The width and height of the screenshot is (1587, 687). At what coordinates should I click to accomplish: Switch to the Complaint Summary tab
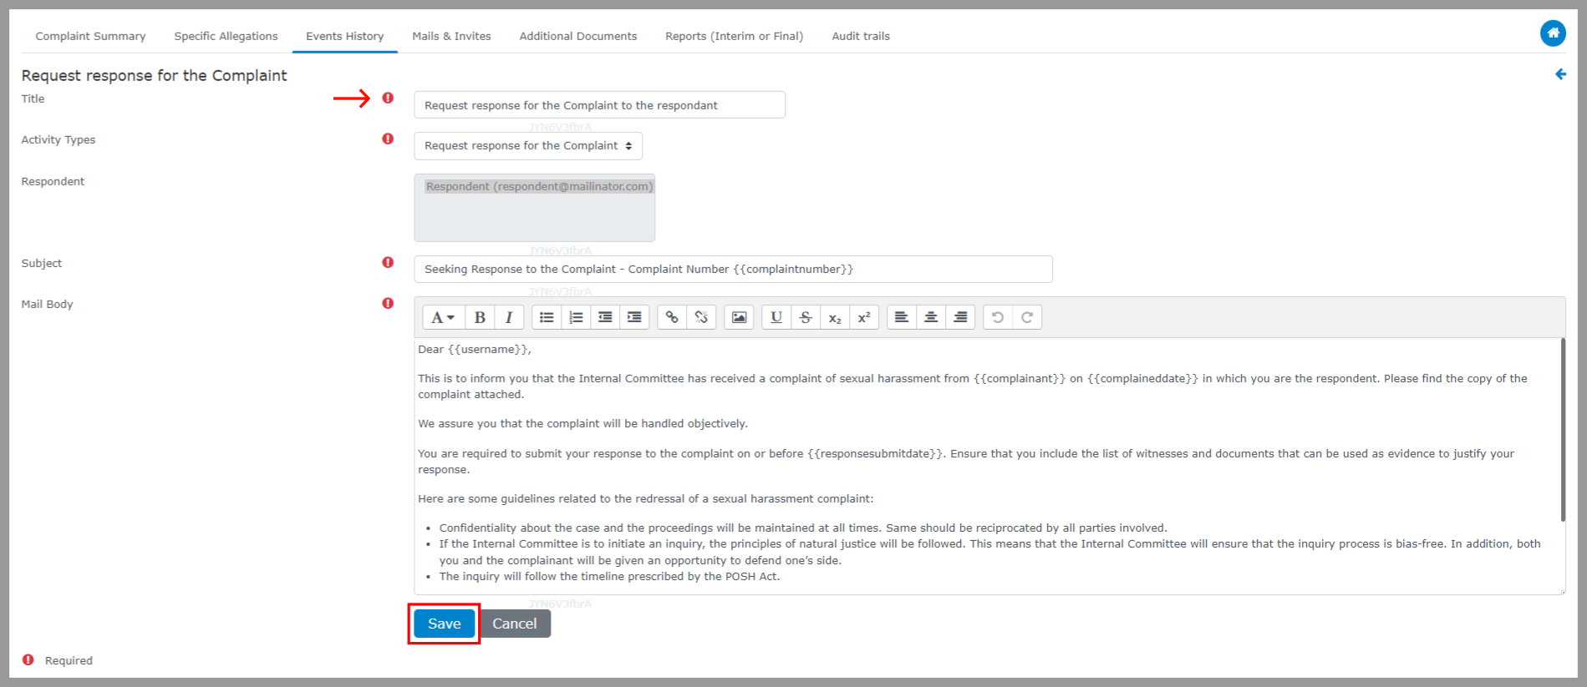click(90, 36)
